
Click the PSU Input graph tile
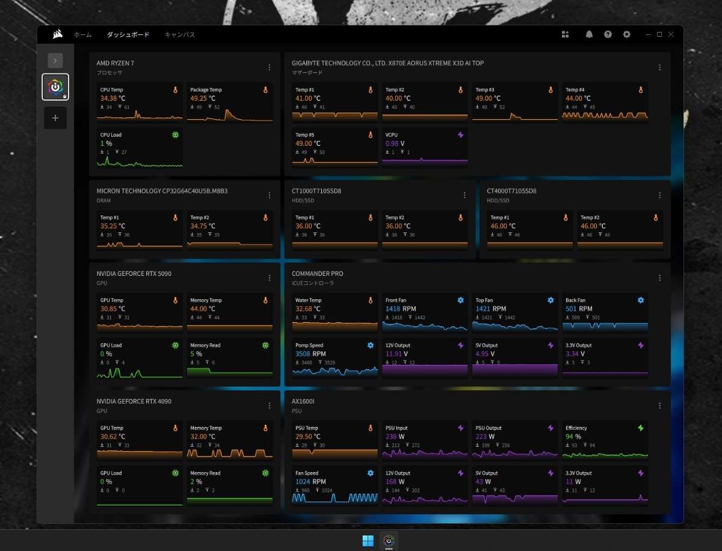point(425,441)
